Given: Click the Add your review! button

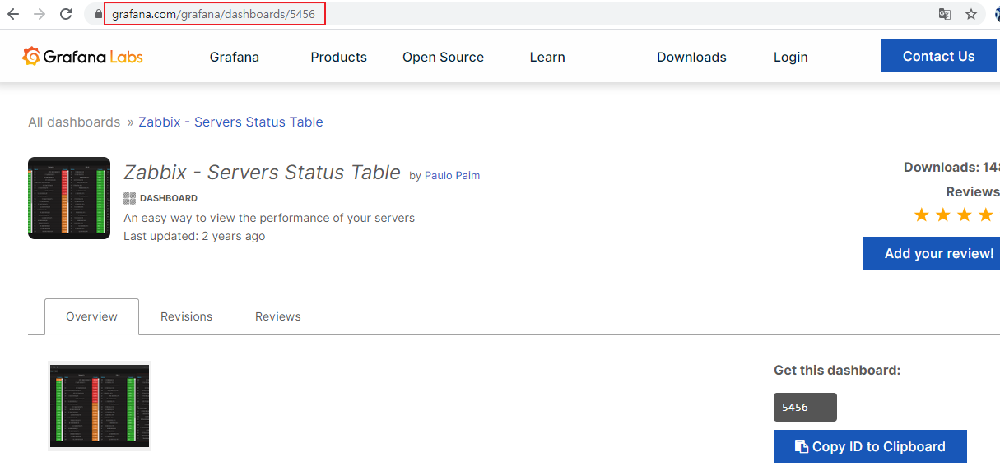Looking at the screenshot, I should pyautogui.click(x=932, y=253).
